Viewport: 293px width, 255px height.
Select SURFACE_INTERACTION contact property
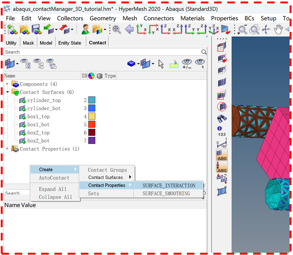[169, 185]
